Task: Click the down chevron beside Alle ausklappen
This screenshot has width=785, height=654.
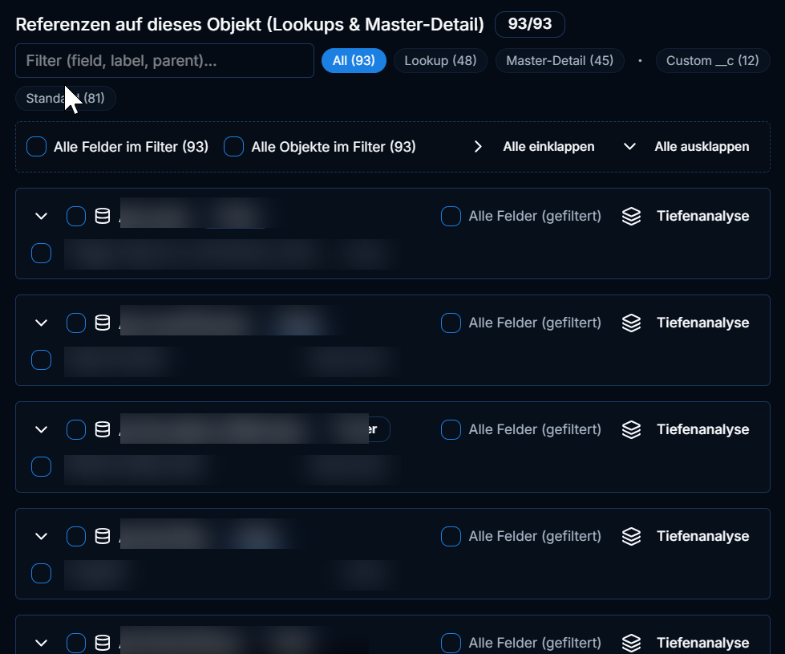Action: pos(629,147)
